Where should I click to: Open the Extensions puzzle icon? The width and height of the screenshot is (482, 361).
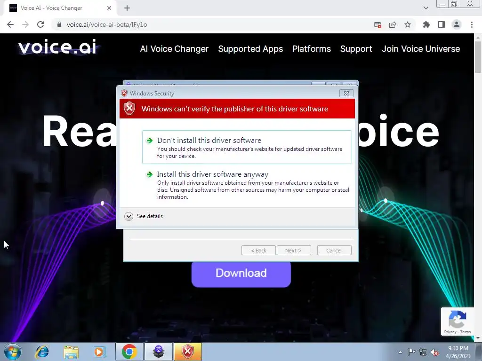426,24
